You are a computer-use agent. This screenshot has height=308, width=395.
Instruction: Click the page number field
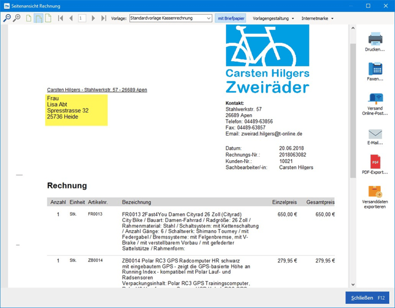(81, 18)
